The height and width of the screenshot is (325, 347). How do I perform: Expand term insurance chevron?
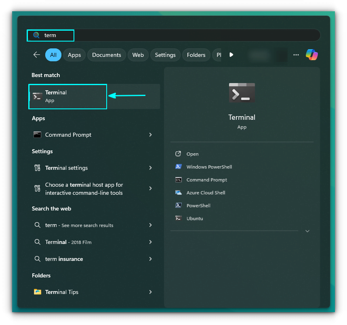coord(151,259)
